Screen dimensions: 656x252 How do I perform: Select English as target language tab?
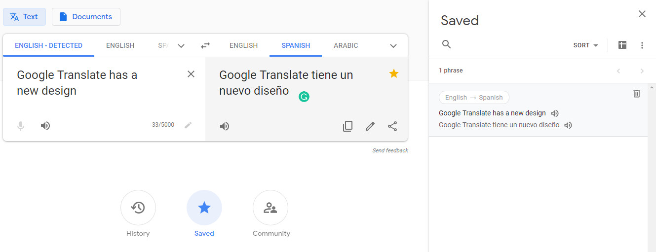coord(243,45)
